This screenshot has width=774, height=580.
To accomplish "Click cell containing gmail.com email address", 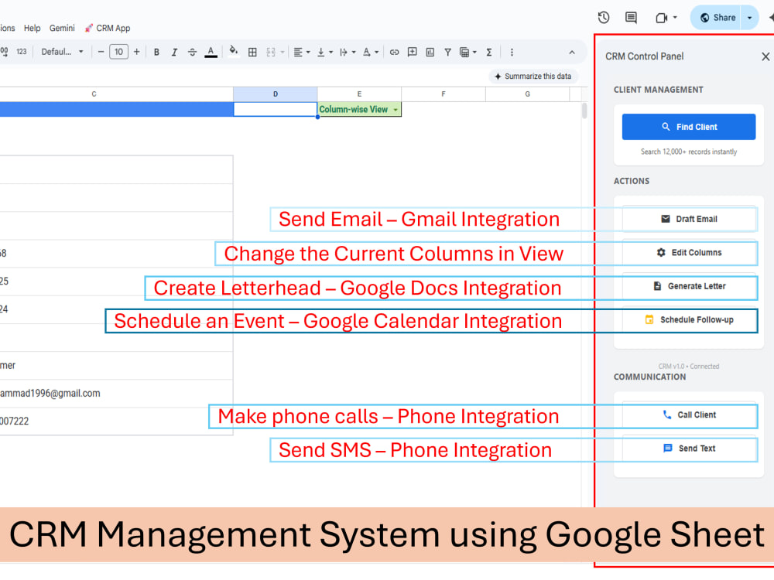I will 116,393.
